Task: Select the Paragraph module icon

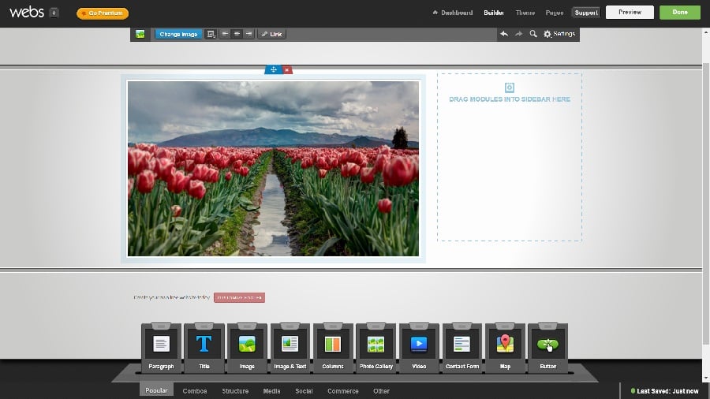Action: [161, 345]
